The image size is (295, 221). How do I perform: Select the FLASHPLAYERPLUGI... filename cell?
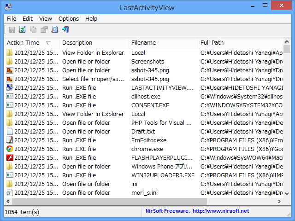coord(162,157)
